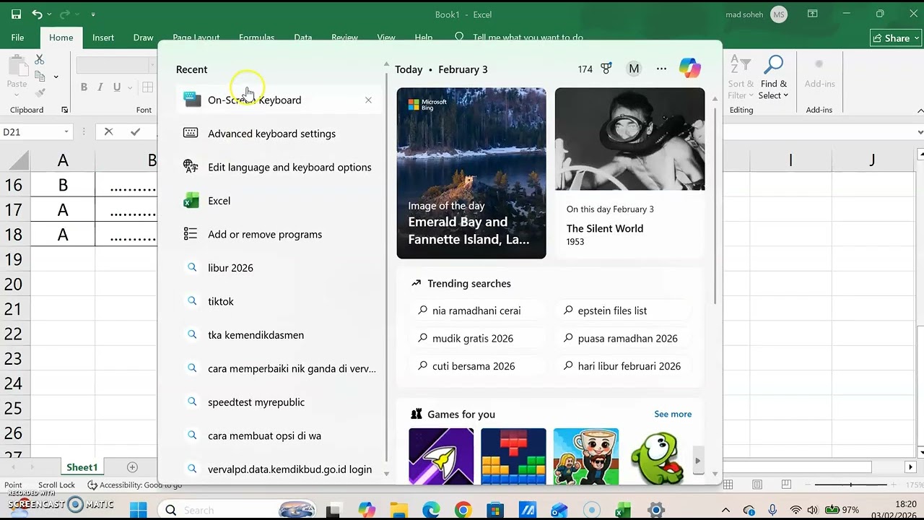Open Microsoft Edge from the taskbar

click(x=431, y=510)
